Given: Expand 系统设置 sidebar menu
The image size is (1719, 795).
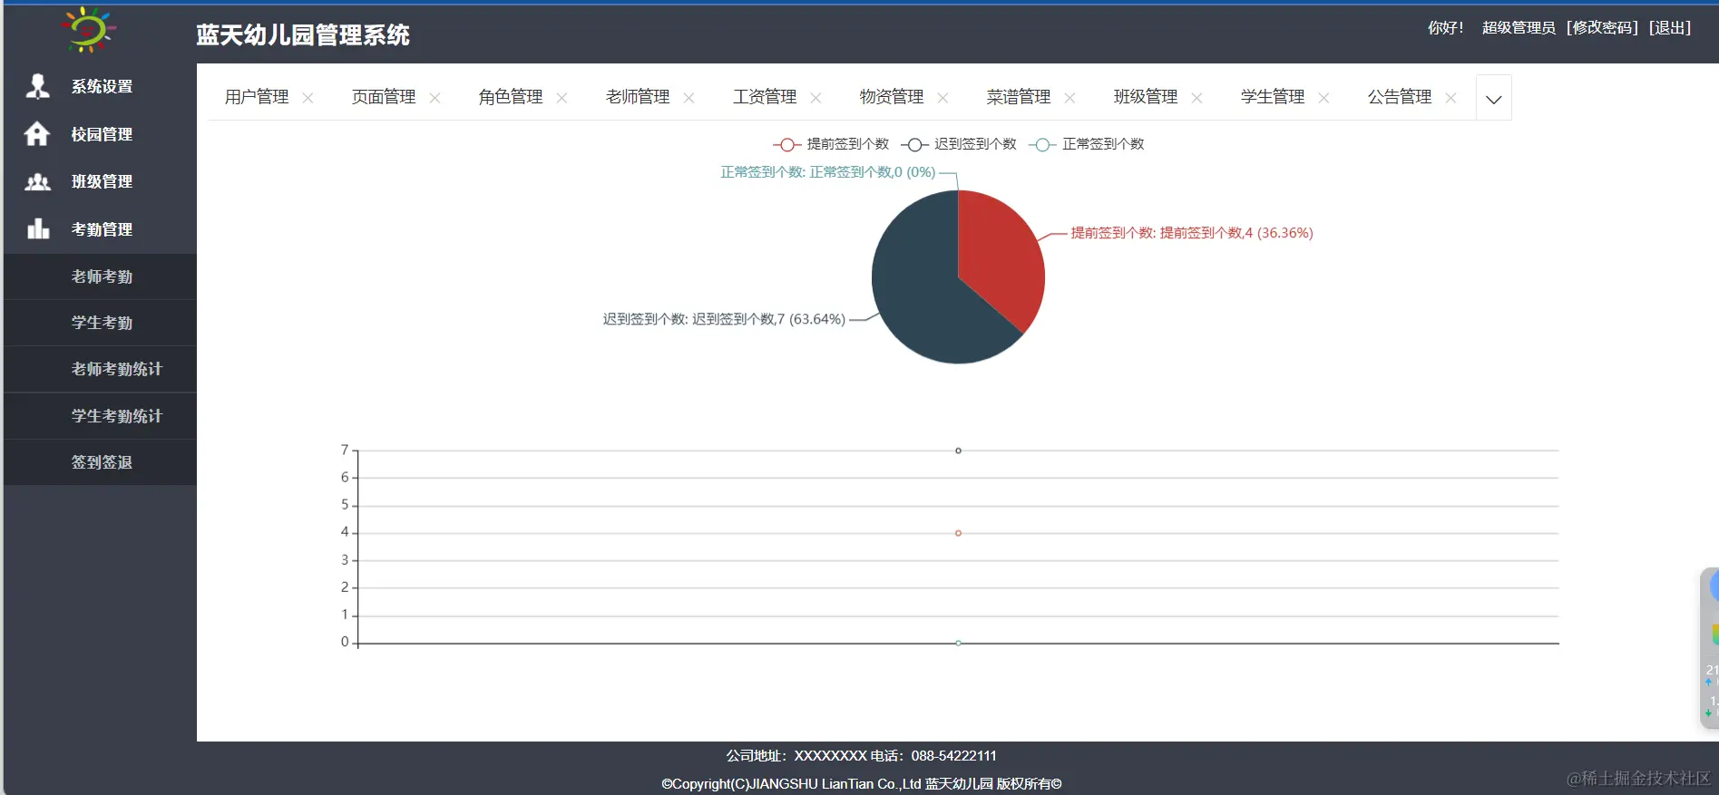Looking at the screenshot, I should (x=100, y=86).
